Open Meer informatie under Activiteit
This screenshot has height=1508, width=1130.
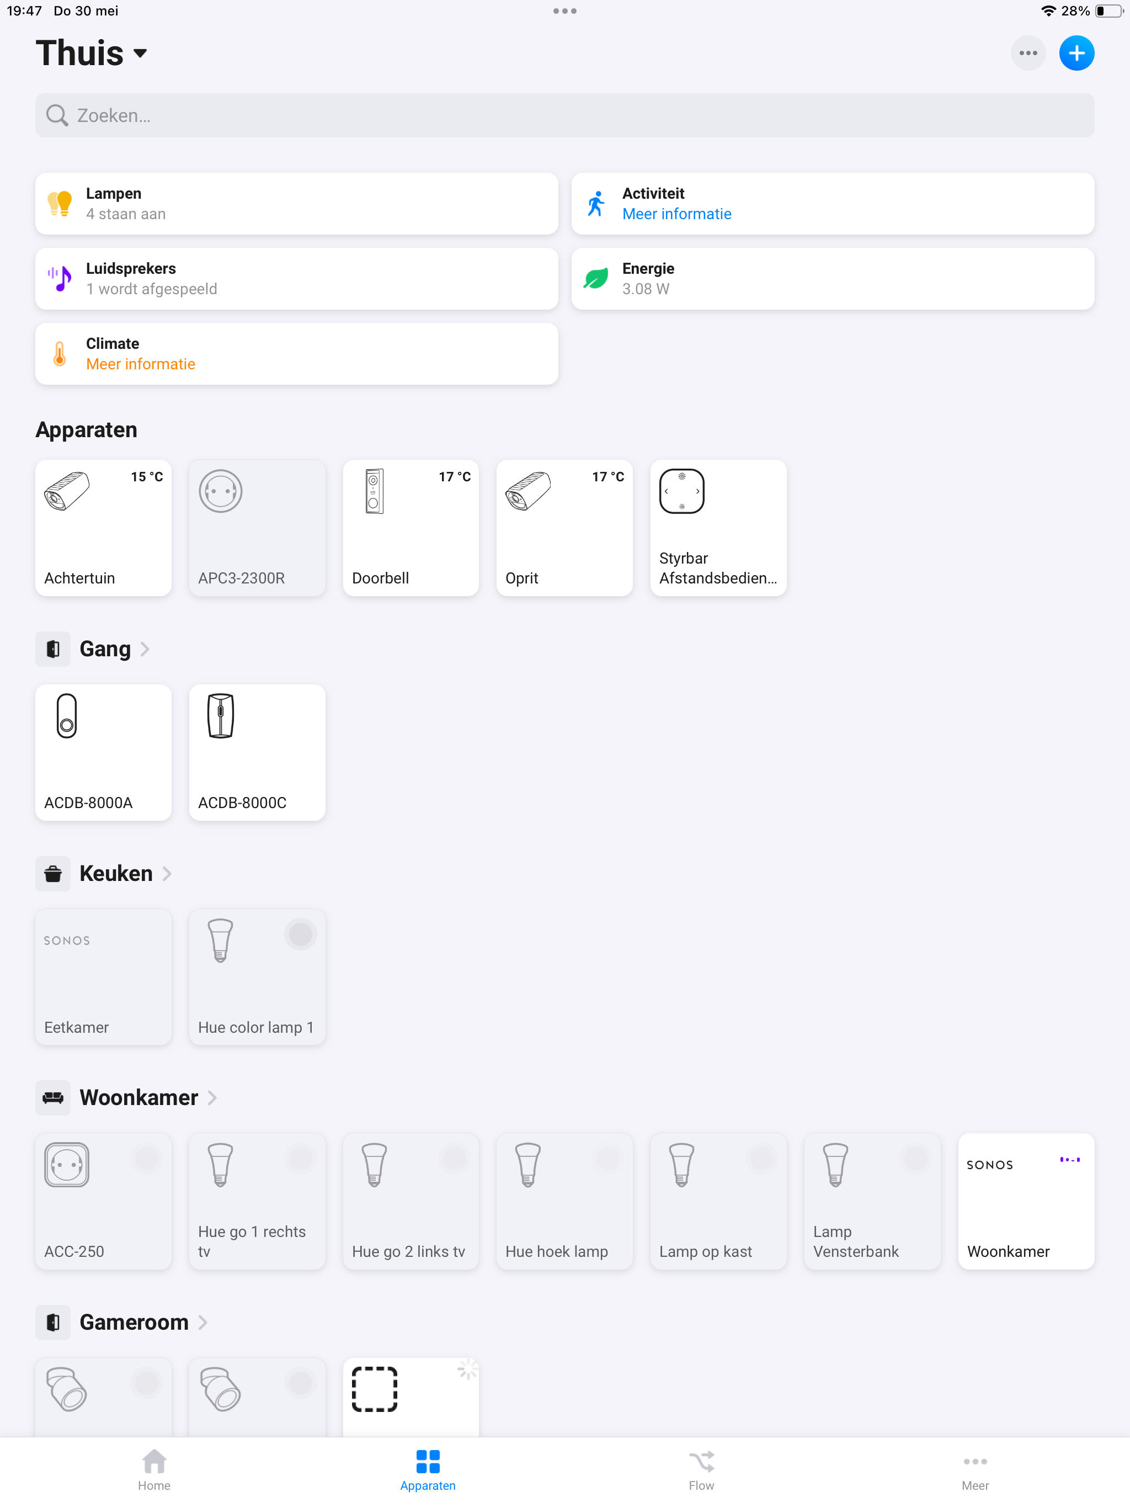click(677, 214)
